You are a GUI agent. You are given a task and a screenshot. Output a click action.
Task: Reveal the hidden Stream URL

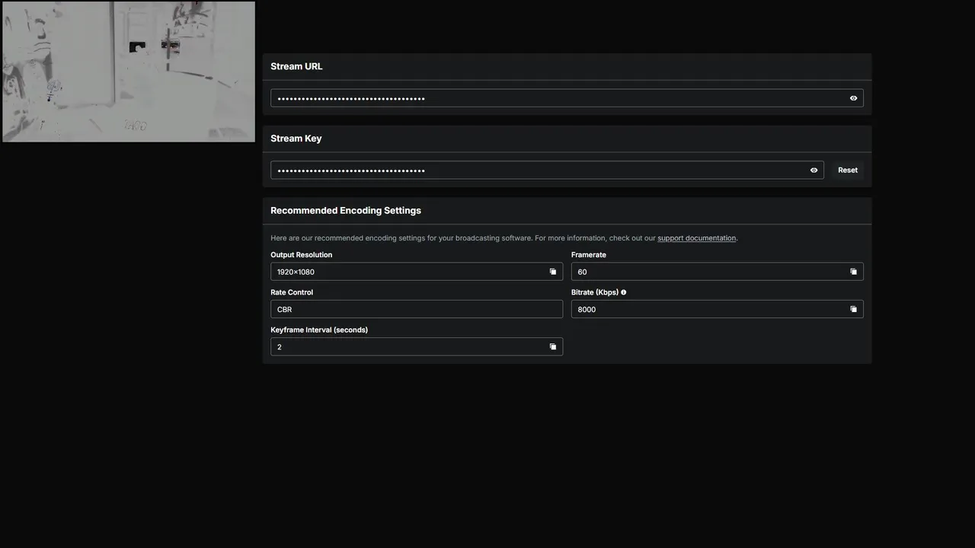point(853,98)
